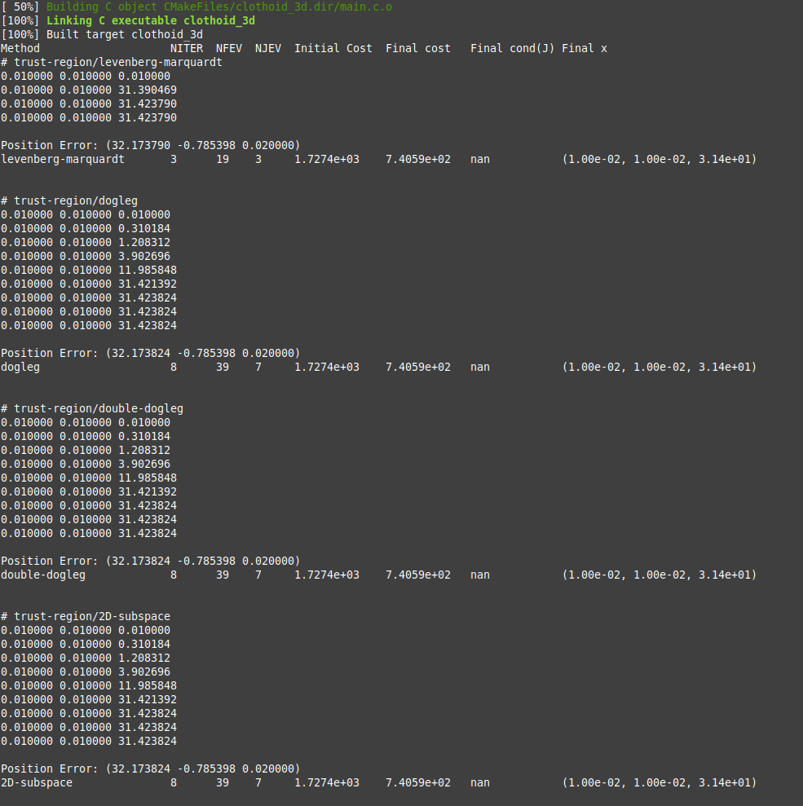Click the '# trust-region/dogleg' heading
This screenshot has width=803, height=806.
[69, 201]
